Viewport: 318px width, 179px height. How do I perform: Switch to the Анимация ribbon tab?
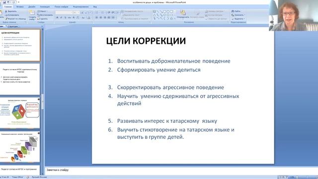(x=45, y=6)
